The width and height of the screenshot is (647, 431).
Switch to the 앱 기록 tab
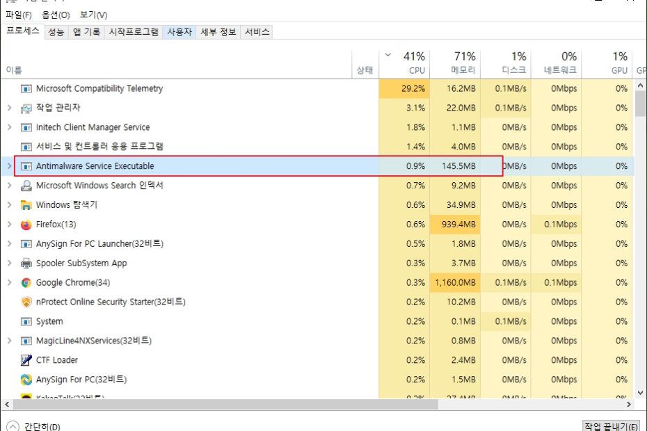pyautogui.click(x=87, y=32)
